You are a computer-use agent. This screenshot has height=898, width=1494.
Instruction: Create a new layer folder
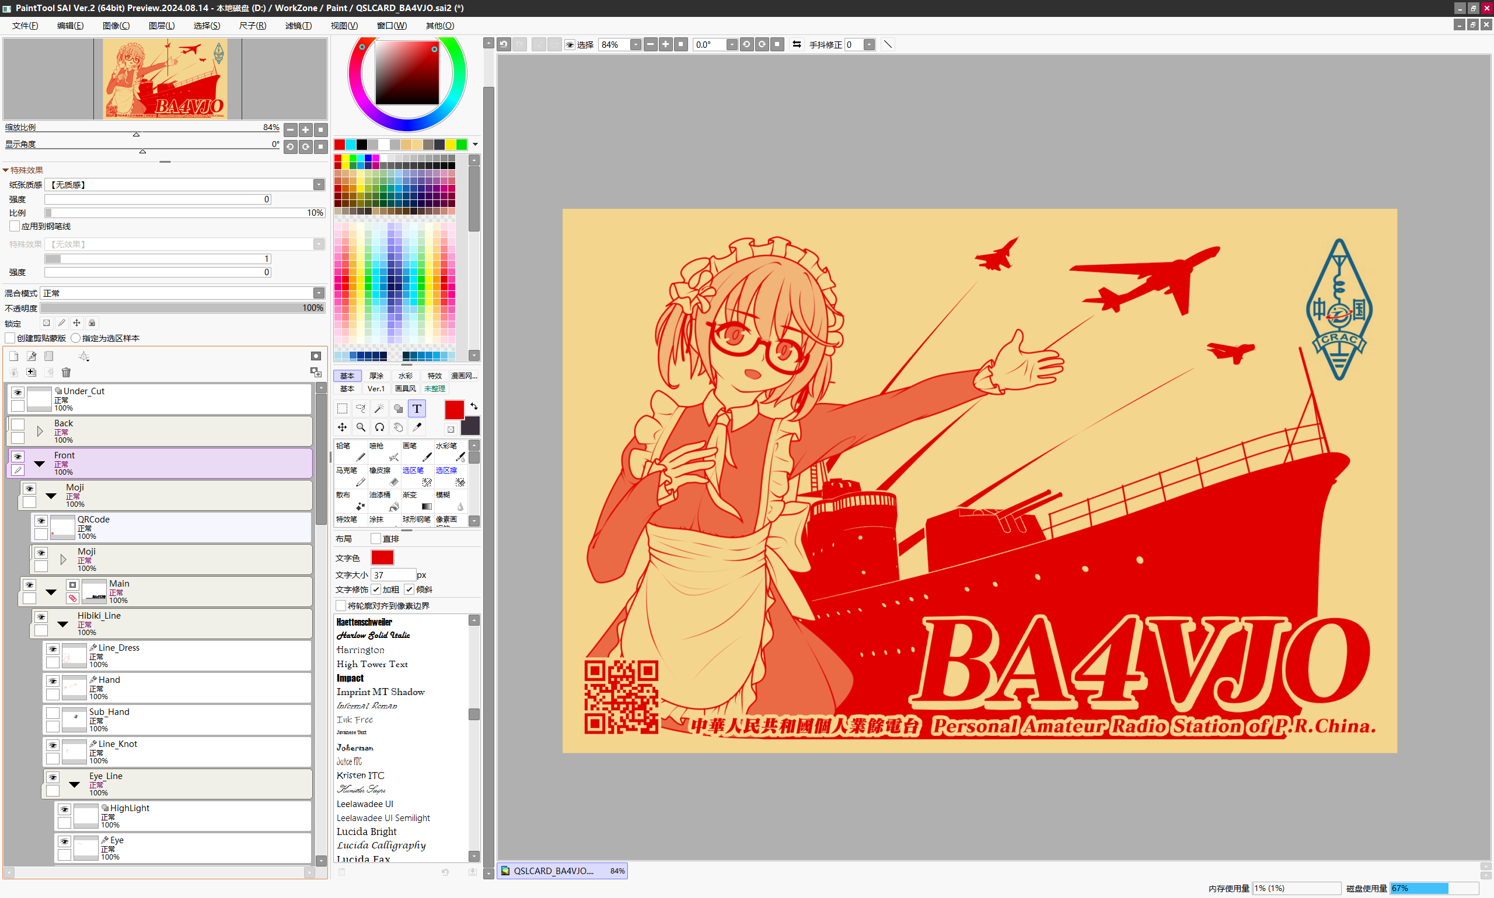(x=49, y=356)
